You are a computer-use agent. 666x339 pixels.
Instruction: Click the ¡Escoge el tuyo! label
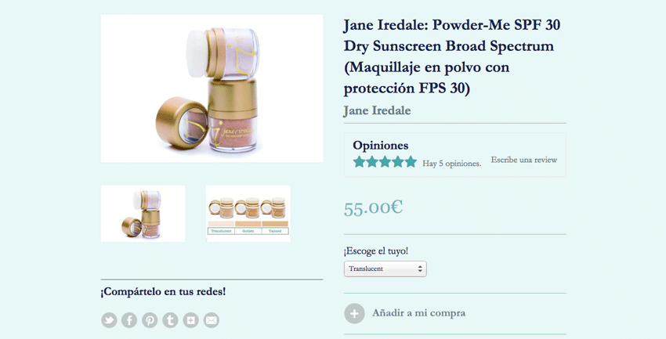[376, 251]
